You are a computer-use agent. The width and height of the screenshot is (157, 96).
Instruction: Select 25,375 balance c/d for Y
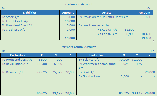(x=57, y=72)
